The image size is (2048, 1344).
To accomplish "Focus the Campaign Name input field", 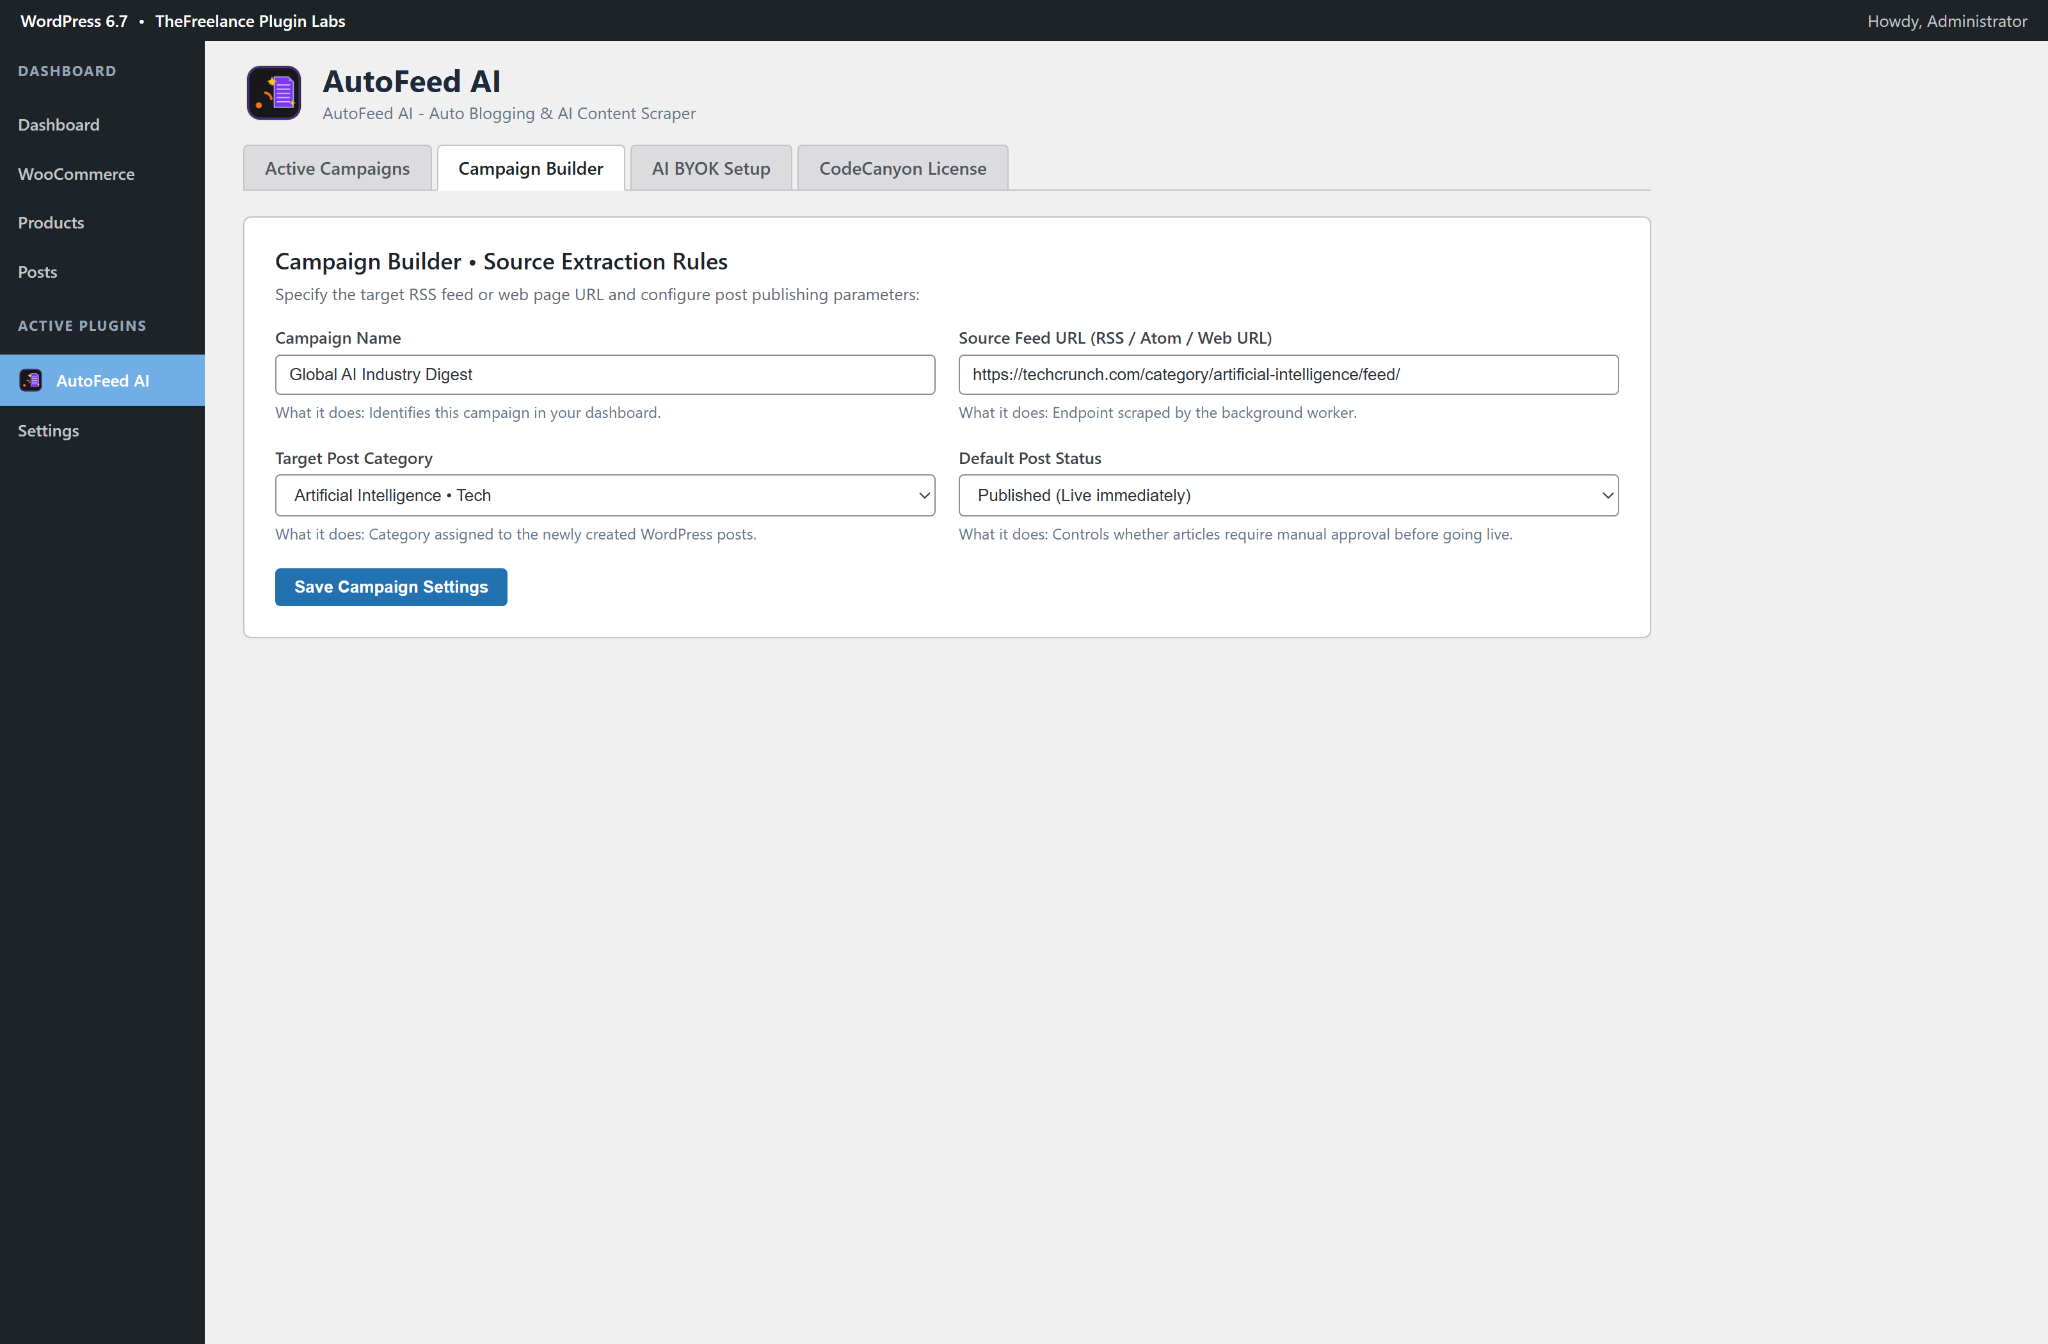I will pyautogui.click(x=605, y=374).
